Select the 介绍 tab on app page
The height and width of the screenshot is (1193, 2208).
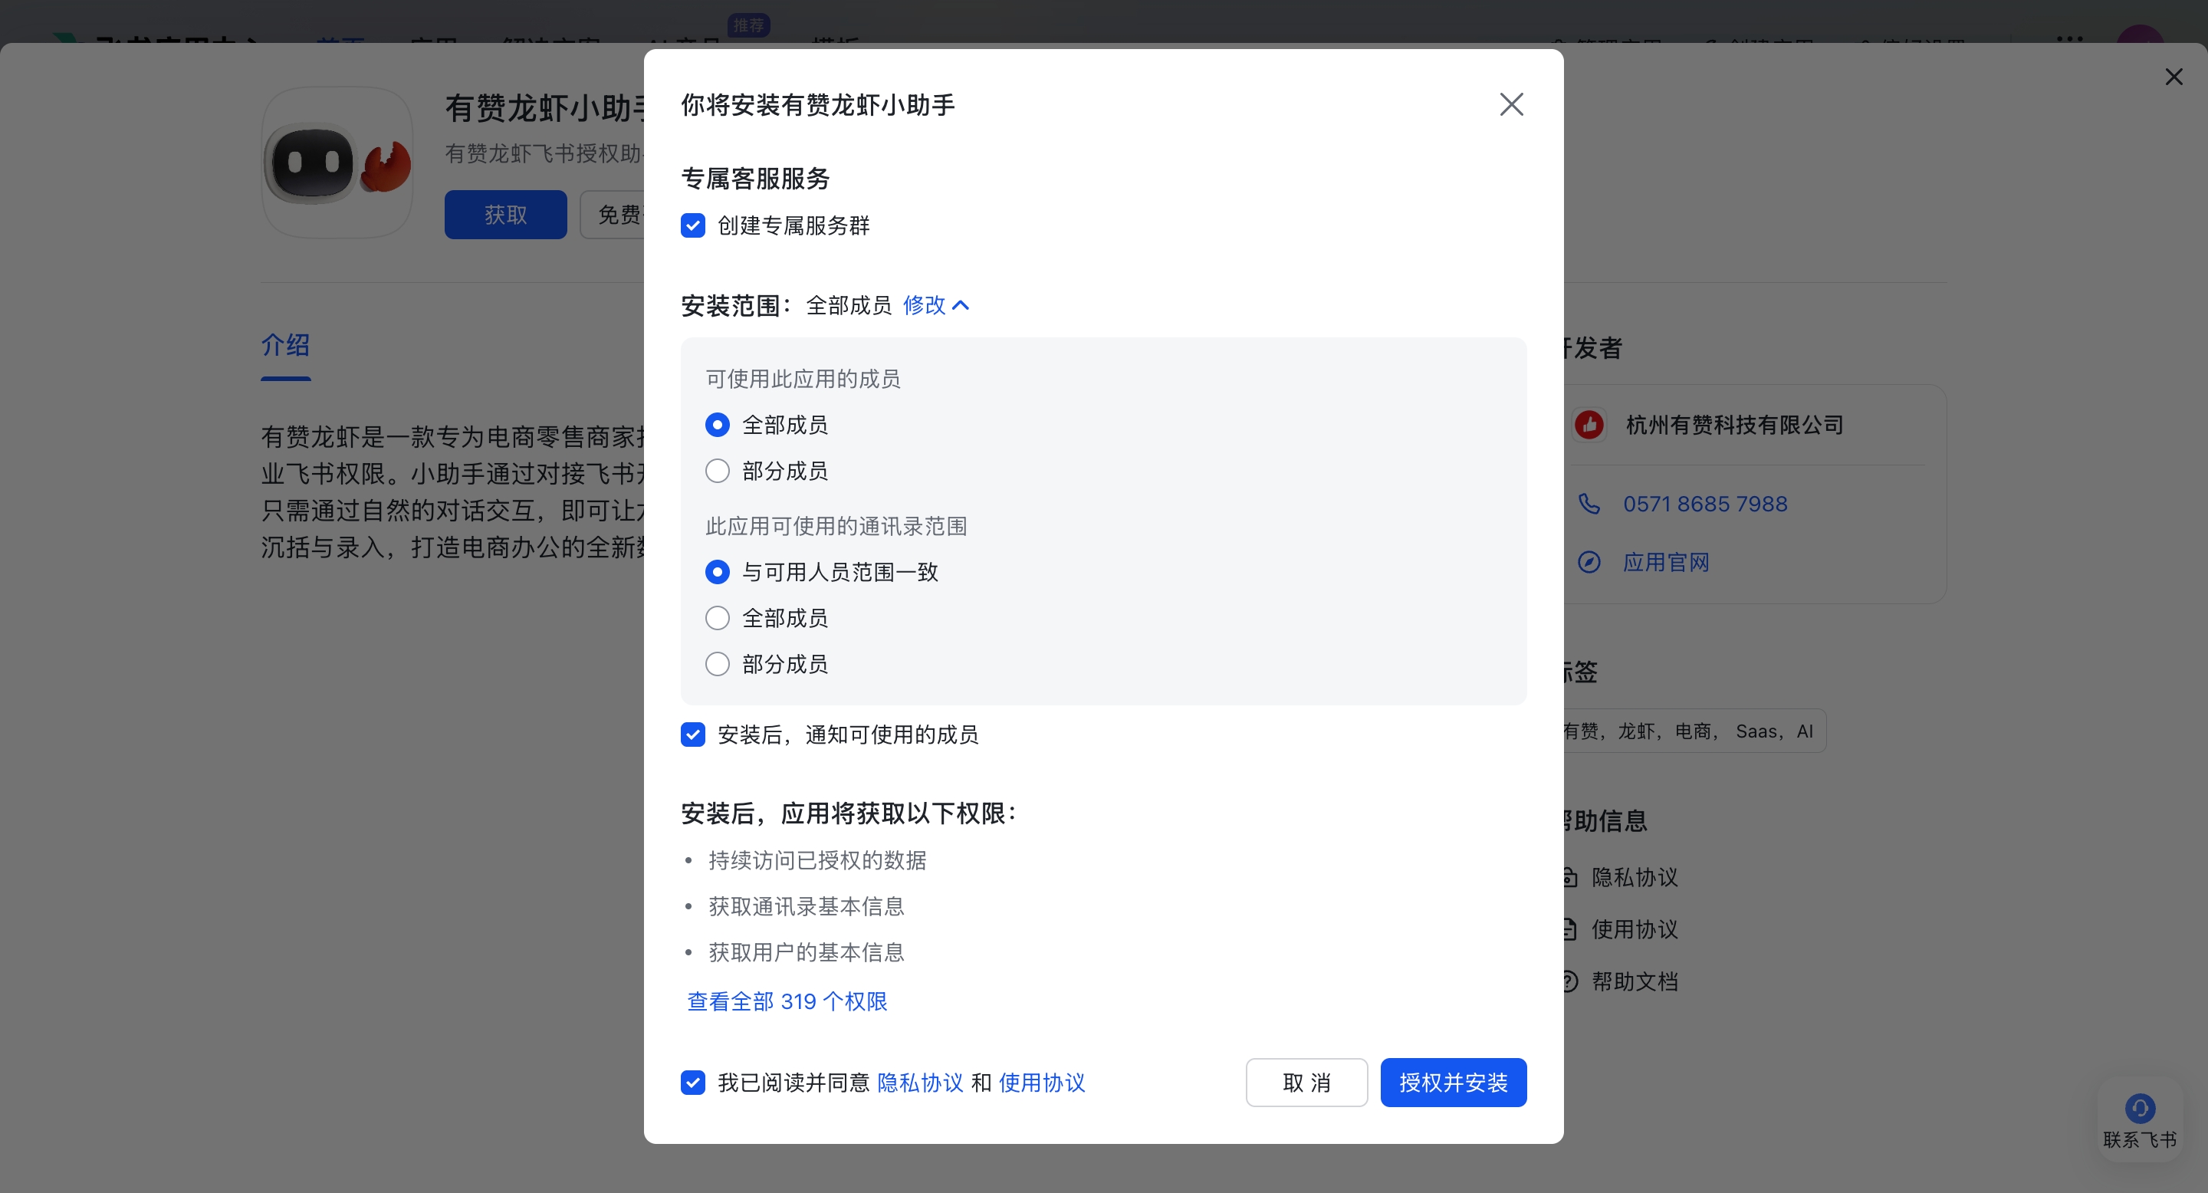(x=285, y=345)
